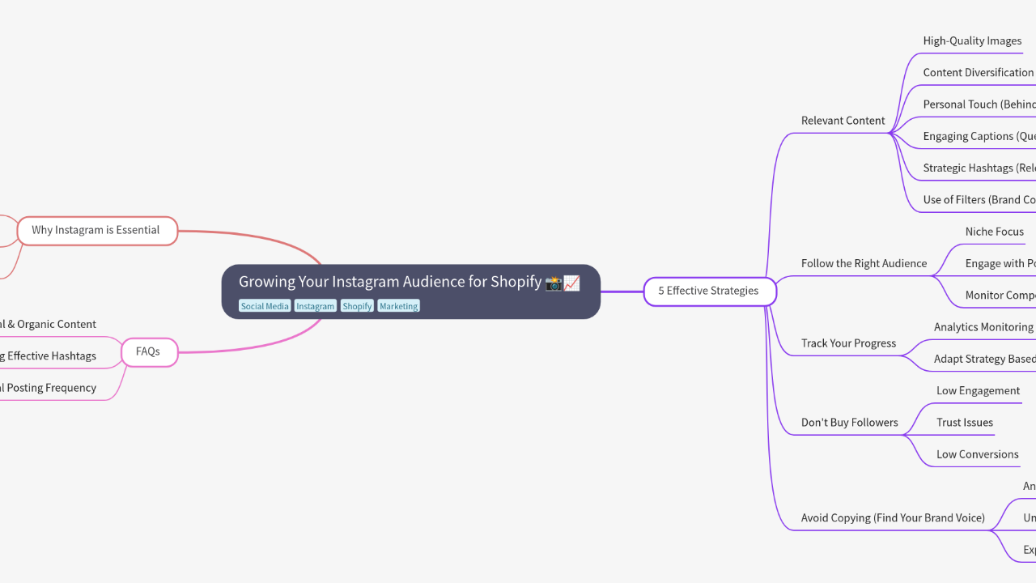Click the Niche Focus leaf

[x=994, y=232]
